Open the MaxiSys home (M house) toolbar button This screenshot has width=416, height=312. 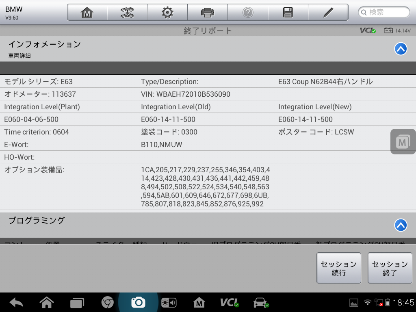pyautogui.click(x=87, y=12)
